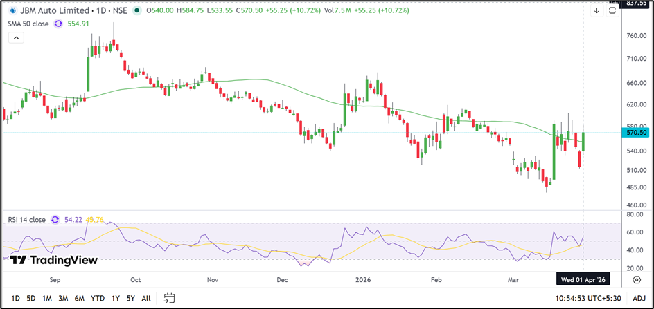Image resolution: width=654 pixels, height=309 pixels.
Task: Open chart settings gear near time axis
Action: (636, 279)
